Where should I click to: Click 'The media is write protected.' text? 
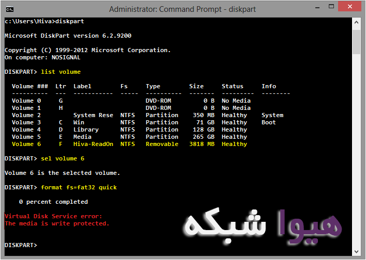tap(57, 223)
